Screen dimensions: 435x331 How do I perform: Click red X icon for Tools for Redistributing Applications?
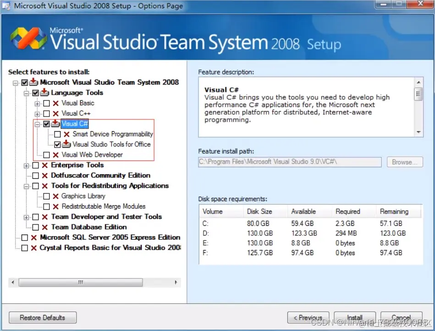click(44, 186)
